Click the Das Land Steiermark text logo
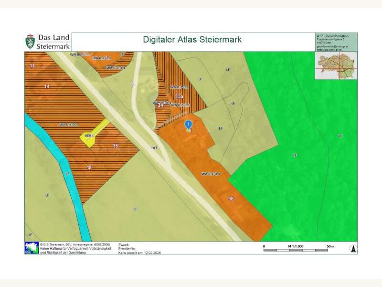Screen dimensions: 382x287 point(54,42)
